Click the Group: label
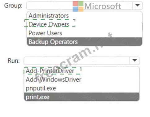 [13, 6]
